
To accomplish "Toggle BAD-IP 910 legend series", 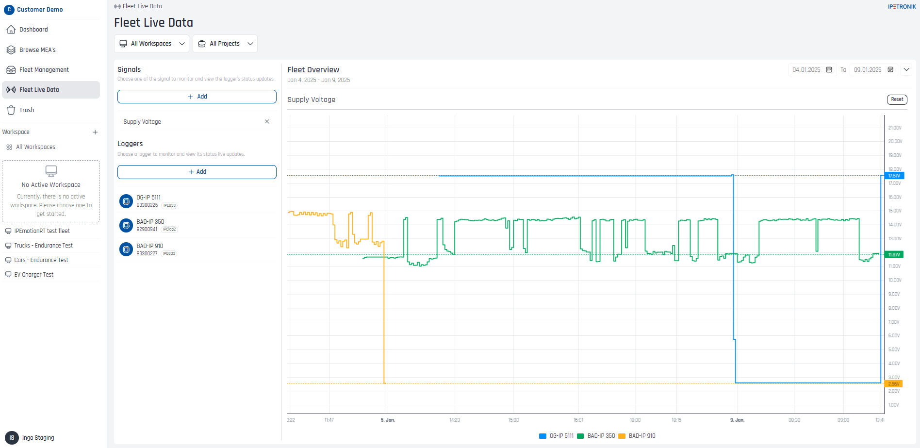I will click(637, 436).
